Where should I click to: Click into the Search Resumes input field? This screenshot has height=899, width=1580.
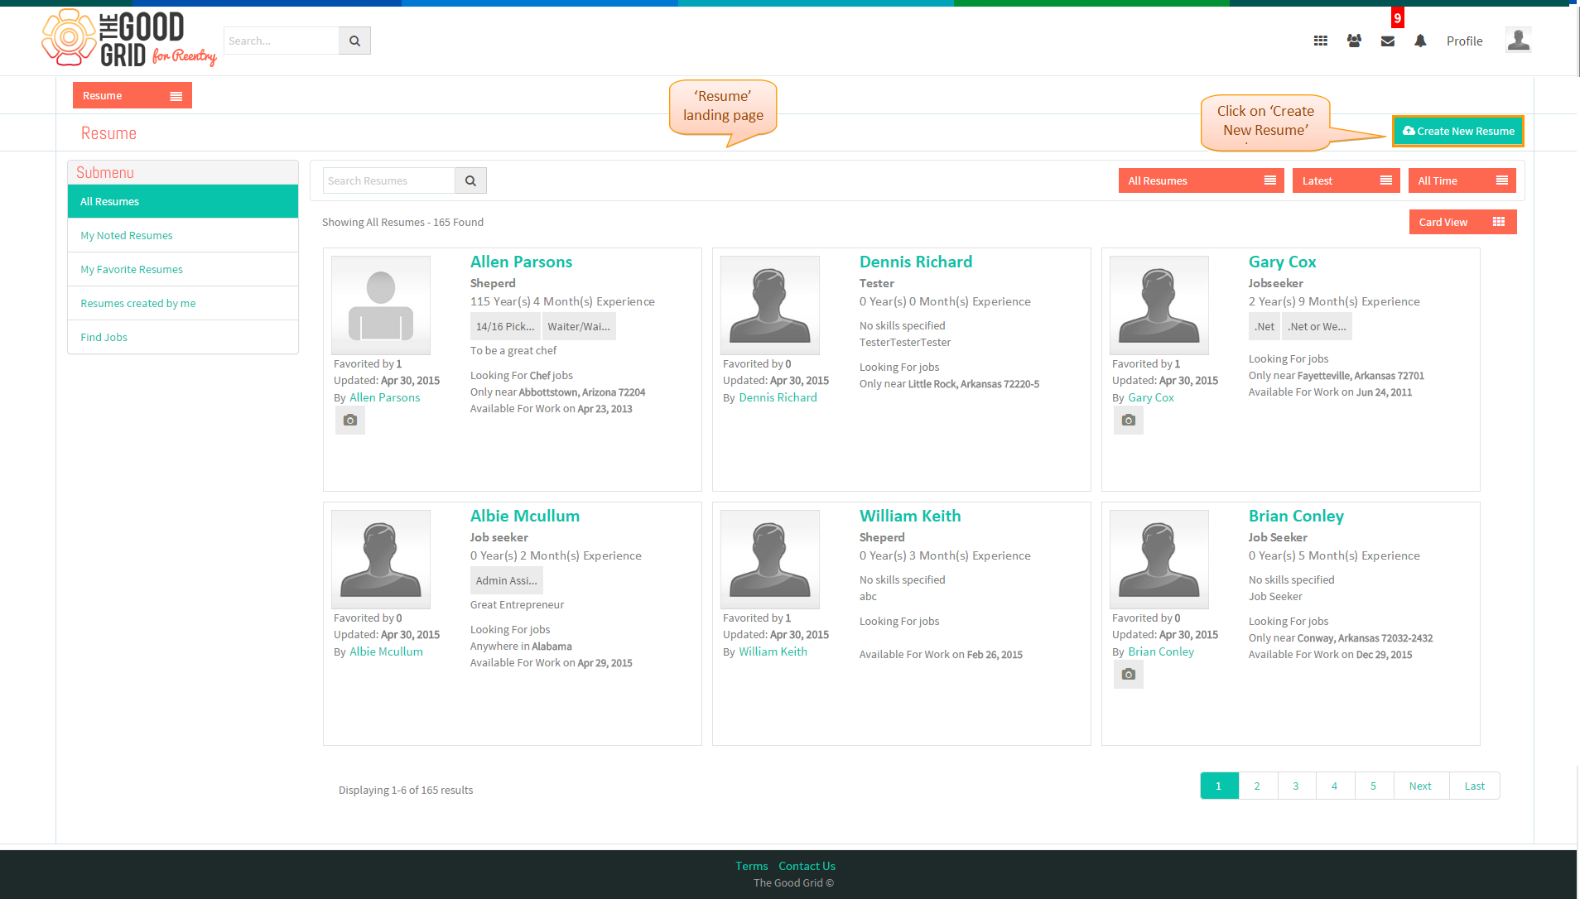click(x=389, y=180)
